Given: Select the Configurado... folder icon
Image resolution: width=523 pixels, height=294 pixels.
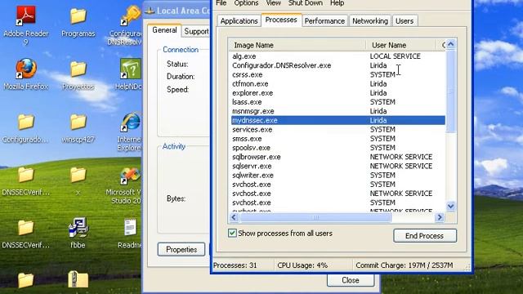Looking at the screenshot, I should coord(26,122).
